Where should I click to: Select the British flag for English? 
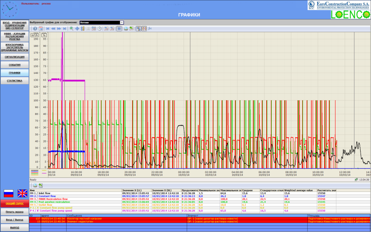click(22, 193)
